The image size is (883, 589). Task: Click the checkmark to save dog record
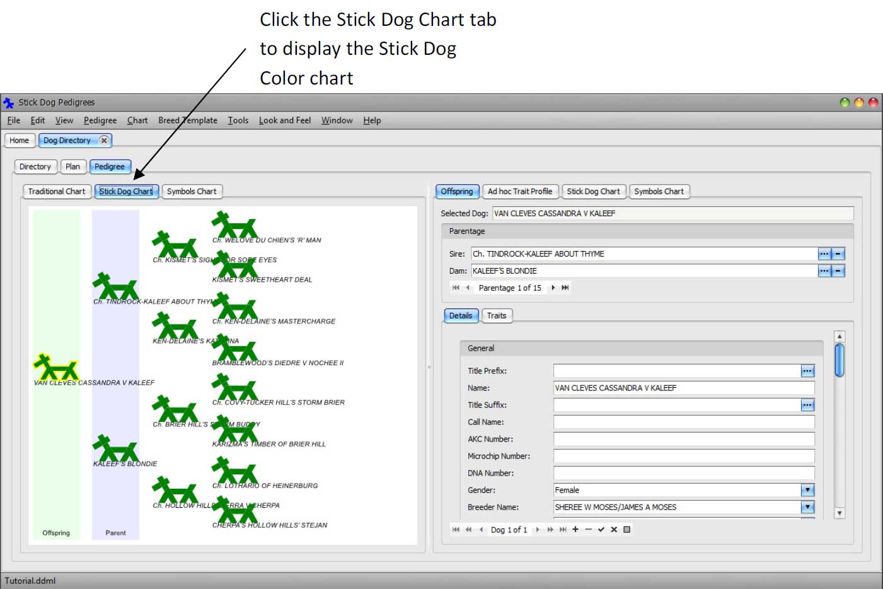pyautogui.click(x=601, y=530)
